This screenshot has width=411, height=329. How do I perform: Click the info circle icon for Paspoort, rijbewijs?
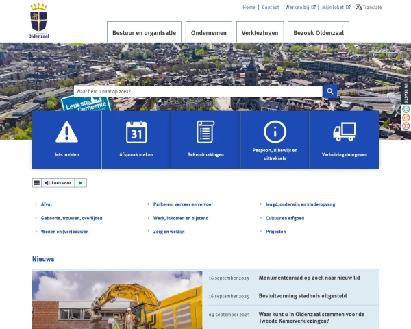275,132
